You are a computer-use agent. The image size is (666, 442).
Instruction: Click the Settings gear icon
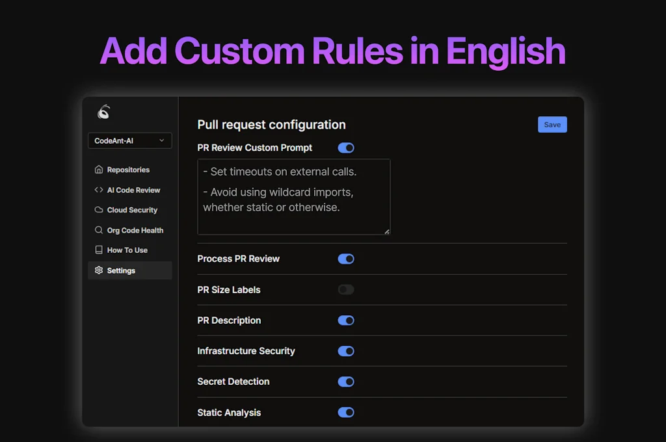click(100, 270)
